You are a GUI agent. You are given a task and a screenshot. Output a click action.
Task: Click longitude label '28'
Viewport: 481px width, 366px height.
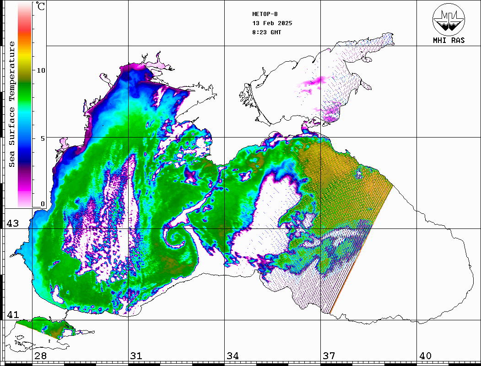click(x=40, y=355)
